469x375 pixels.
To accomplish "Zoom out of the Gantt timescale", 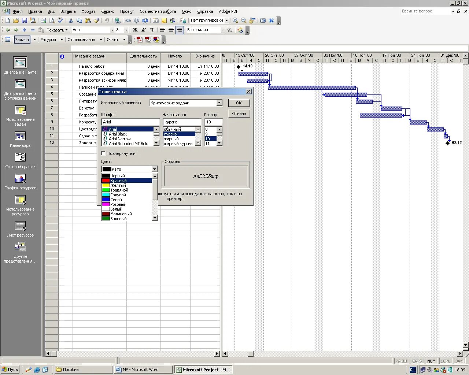I will pos(244,21).
